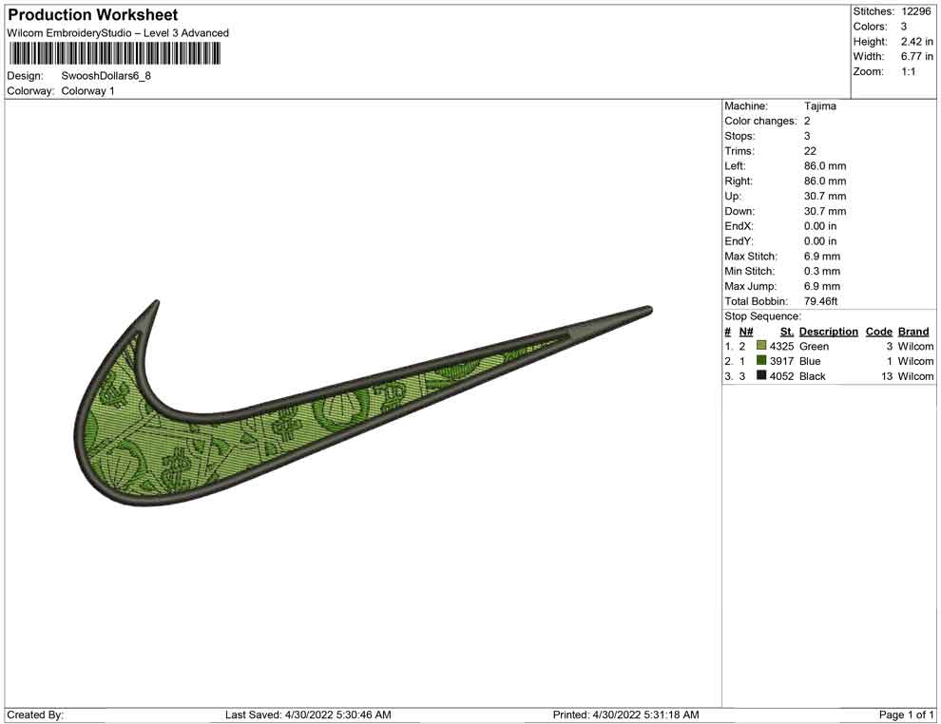Screen dimensions: 941x724
Task: Click the 'Black' description in stop 3
Action: 812,376
